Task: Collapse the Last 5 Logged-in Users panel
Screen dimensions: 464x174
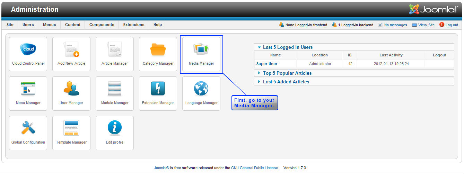Action: 354,47
